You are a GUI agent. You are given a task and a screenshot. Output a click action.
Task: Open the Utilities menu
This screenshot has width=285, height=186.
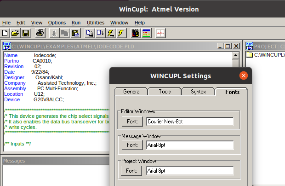pyautogui.click(x=95, y=23)
